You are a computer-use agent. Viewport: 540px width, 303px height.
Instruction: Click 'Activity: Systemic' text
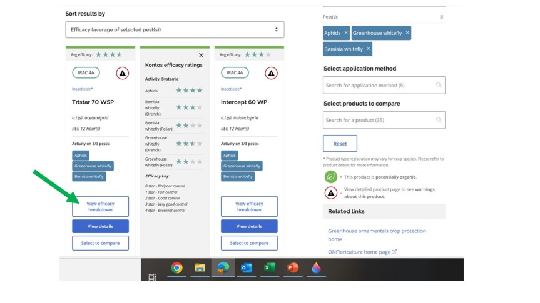pyautogui.click(x=161, y=79)
